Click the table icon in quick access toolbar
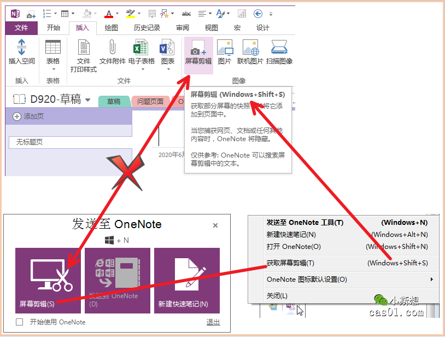Viewport: 445px width, 337px height. [65, 14]
